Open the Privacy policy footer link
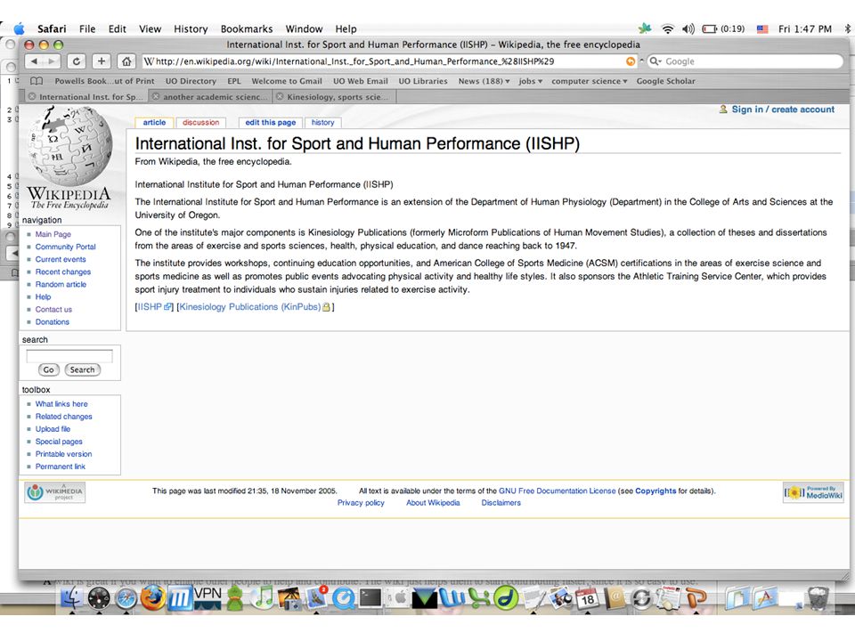The image size is (855, 641). click(361, 503)
